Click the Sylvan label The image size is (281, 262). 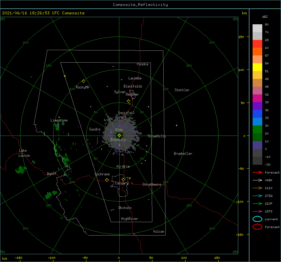click(120, 92)
